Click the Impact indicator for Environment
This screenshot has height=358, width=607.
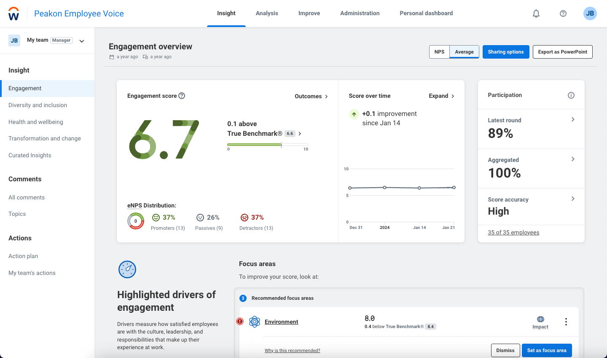(540, 319)
